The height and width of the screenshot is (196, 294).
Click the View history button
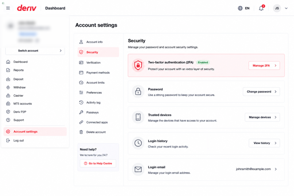pyautogui.click(x=264, y=143)
